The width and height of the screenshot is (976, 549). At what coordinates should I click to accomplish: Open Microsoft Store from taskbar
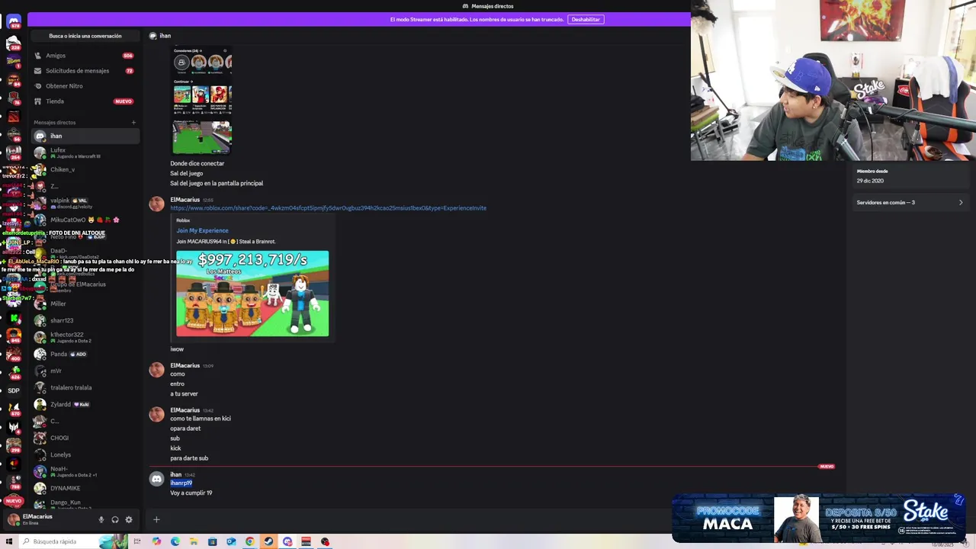212,541
